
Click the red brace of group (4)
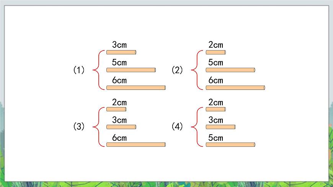click(x=197, y=127)
